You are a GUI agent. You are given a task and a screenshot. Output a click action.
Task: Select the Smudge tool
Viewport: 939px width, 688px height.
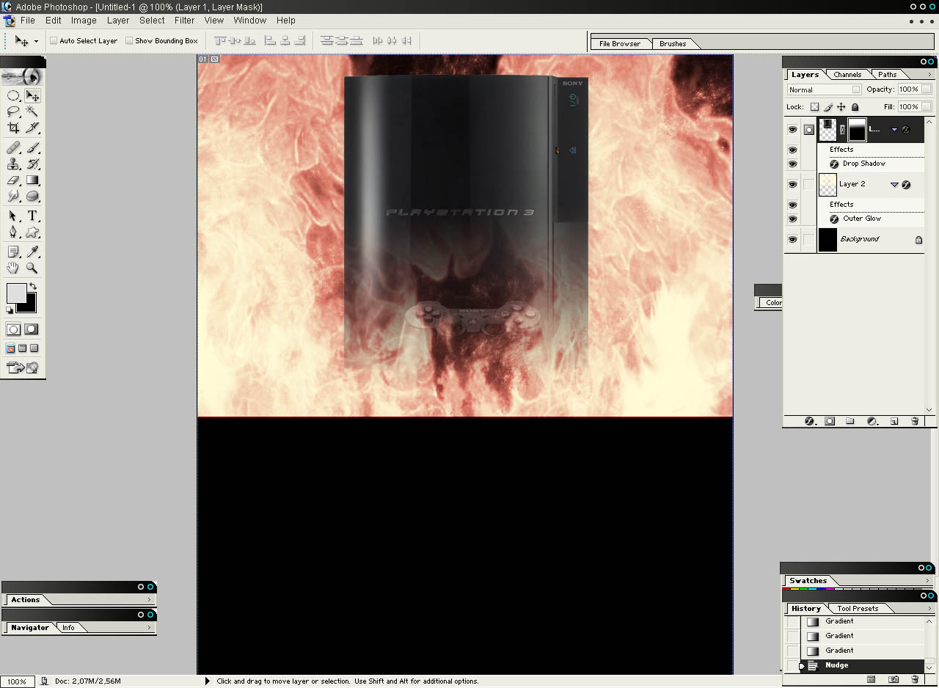[x=13, y=196]
